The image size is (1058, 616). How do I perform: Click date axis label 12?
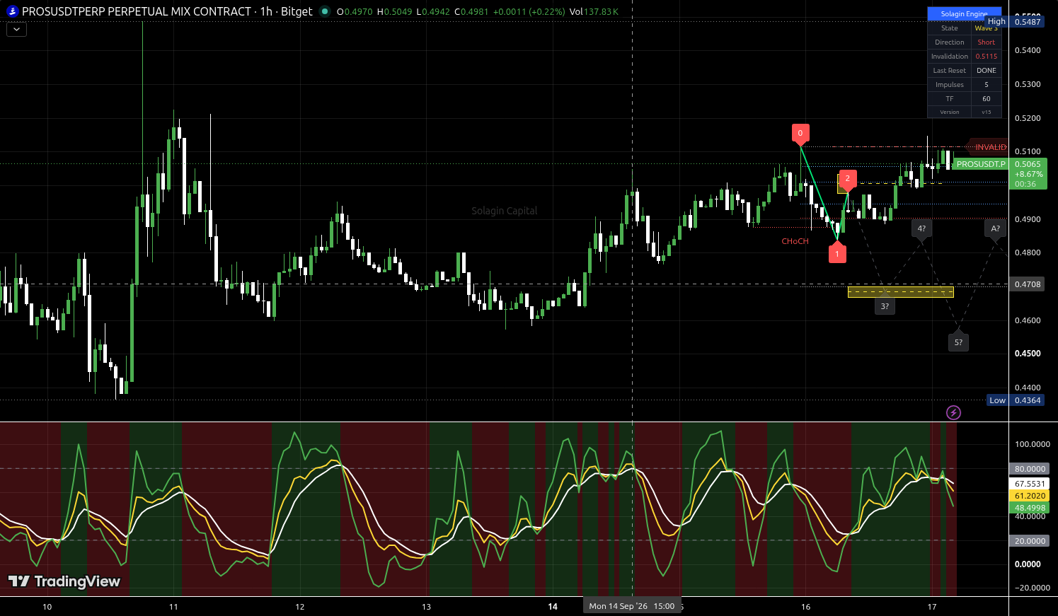tap(300, 607)
